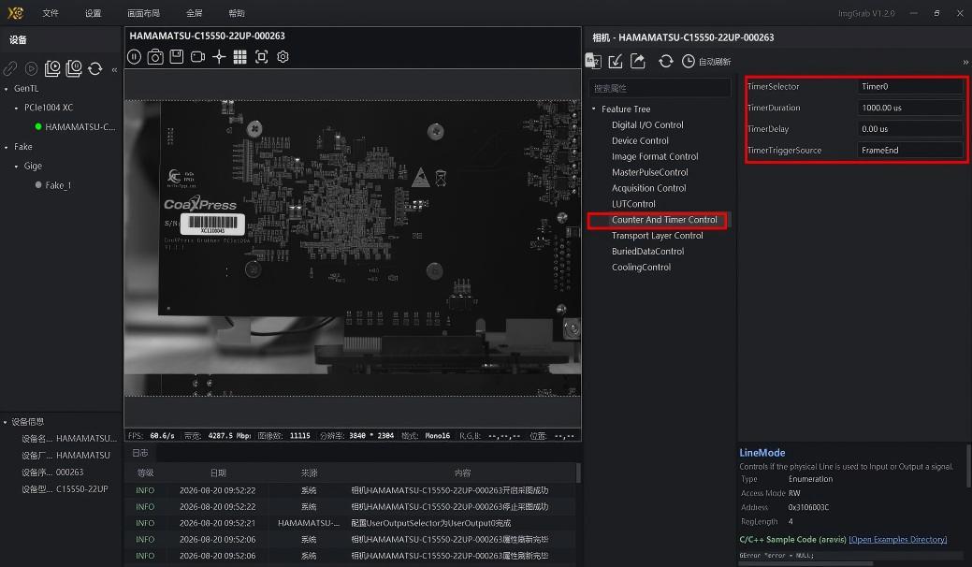Start video recording with the camcorder icon
The width and height of the screenshot is (972, 567).
[197, 57]
